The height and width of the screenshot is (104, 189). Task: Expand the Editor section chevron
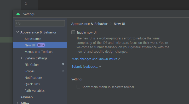tap(18, 103)
